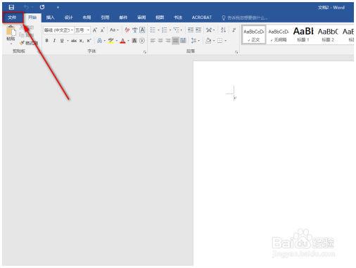Toggle Italic formatting

(54, 41)
